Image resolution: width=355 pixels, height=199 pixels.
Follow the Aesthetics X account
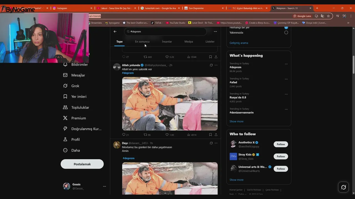tap(281, 144)
